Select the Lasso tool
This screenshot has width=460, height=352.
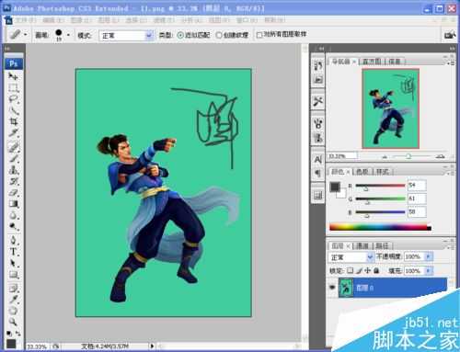click(13, 99)
